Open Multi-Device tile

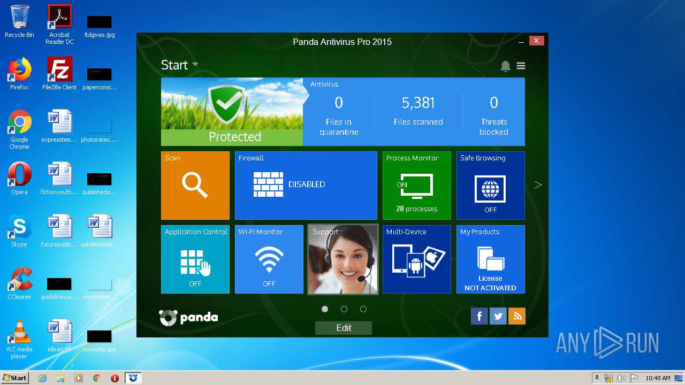417,259
